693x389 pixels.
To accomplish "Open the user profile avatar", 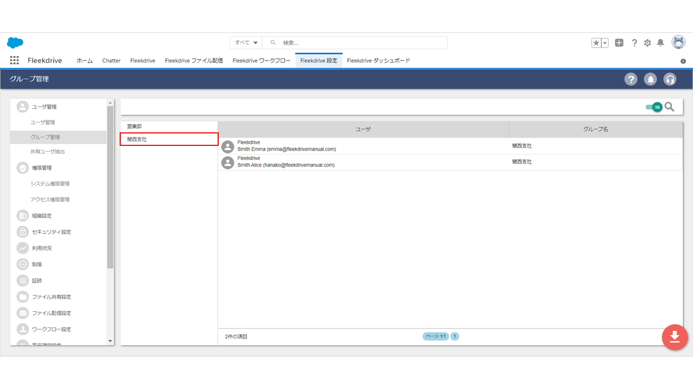I will (678, 42).
